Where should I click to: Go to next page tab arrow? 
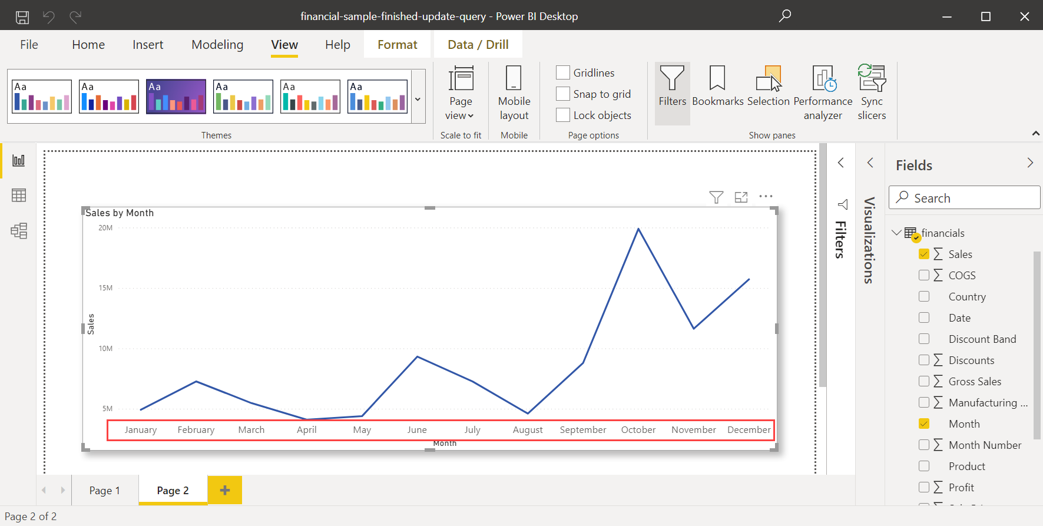coord(62,490)
